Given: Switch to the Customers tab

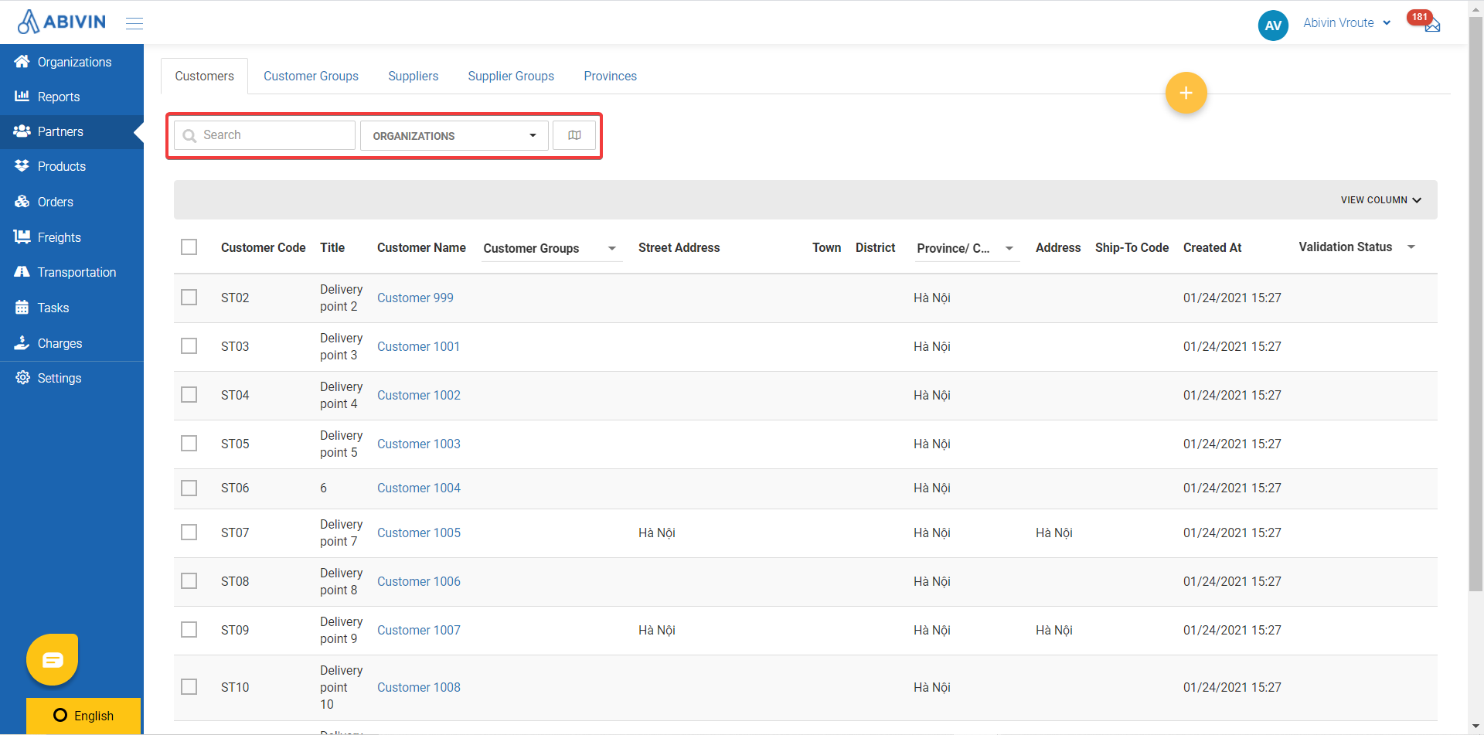Looking at the screenshot, I should tap(204, 76).
